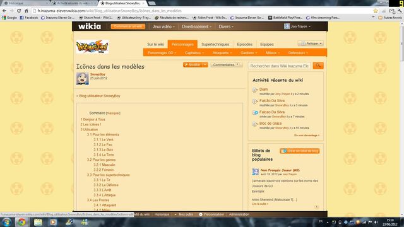Viewport: 404px width, 227px height.
Task: Click volume icon in system tray
Action: tap(376, 222)
